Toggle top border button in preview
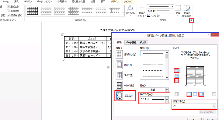The image size is (219, 120). 176,71
